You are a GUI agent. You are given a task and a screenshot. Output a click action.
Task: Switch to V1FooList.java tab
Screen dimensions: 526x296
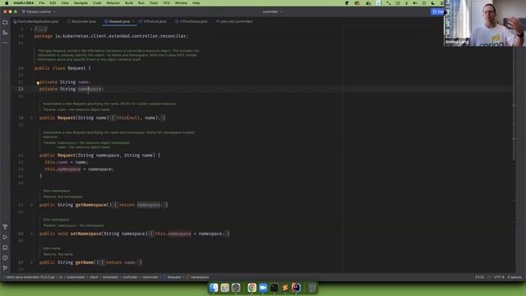153,21
